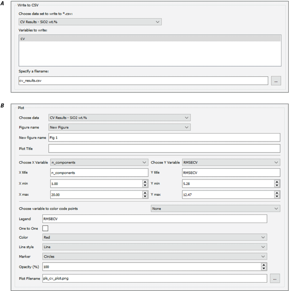Open the Color dropdown showing Red
The height and width of the screenshot is (291, 289).
click(x=154, y=237)
